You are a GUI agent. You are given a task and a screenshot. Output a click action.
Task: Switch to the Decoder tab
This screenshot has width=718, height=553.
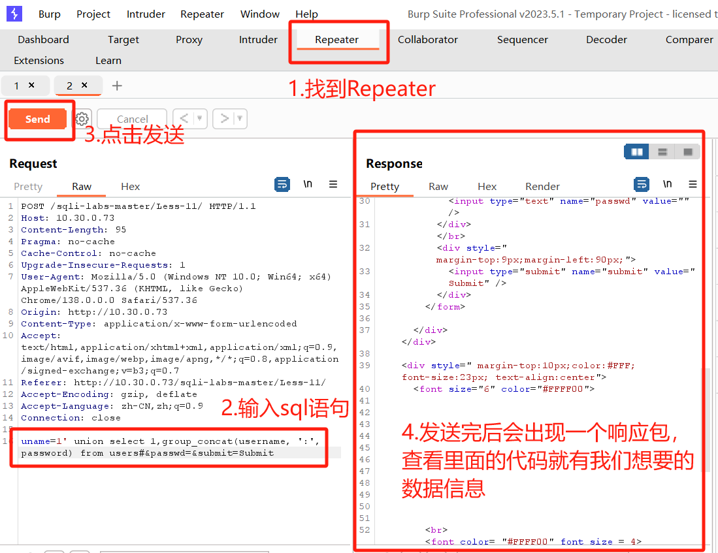coord(606,40)
